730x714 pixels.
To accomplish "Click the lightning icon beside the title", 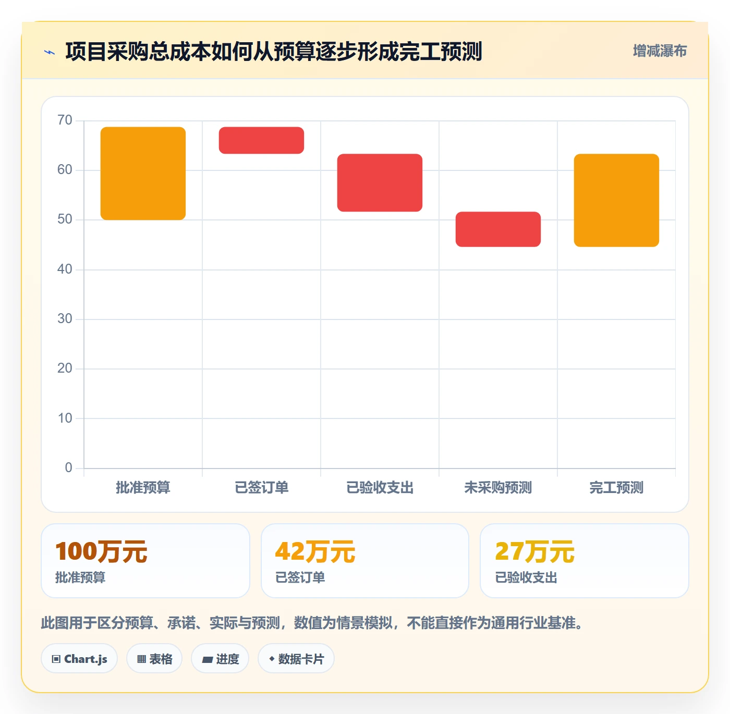I will [50, 52].
